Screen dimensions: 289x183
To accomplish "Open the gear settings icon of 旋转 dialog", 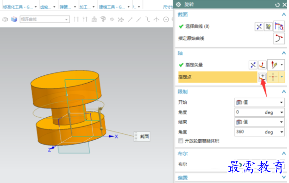I will click(x=178, y=5).
